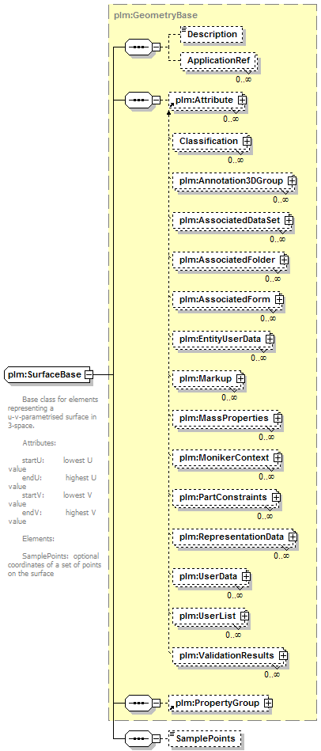
Task: Select the Description element box
Action: click(212, 35)
